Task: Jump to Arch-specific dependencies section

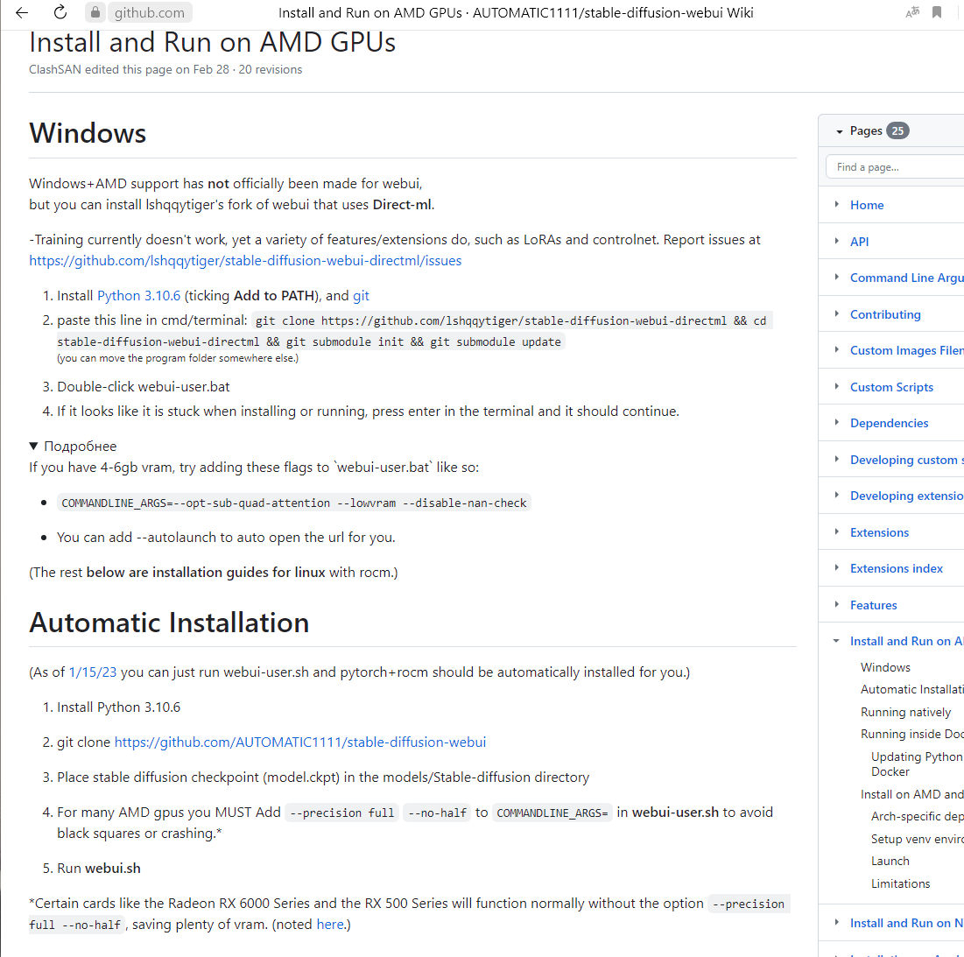Action: [918, 817]
